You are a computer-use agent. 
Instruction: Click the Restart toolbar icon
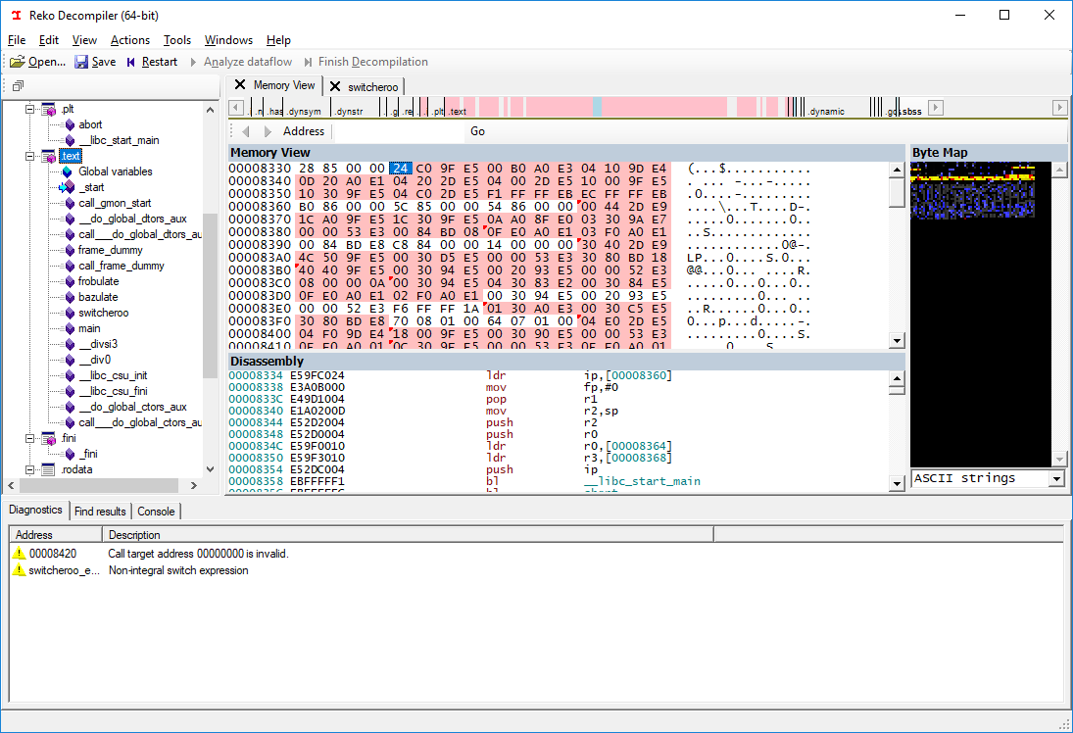coord(130,62)
